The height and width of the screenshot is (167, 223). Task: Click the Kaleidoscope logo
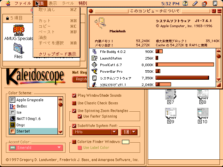tap(36, 76)
